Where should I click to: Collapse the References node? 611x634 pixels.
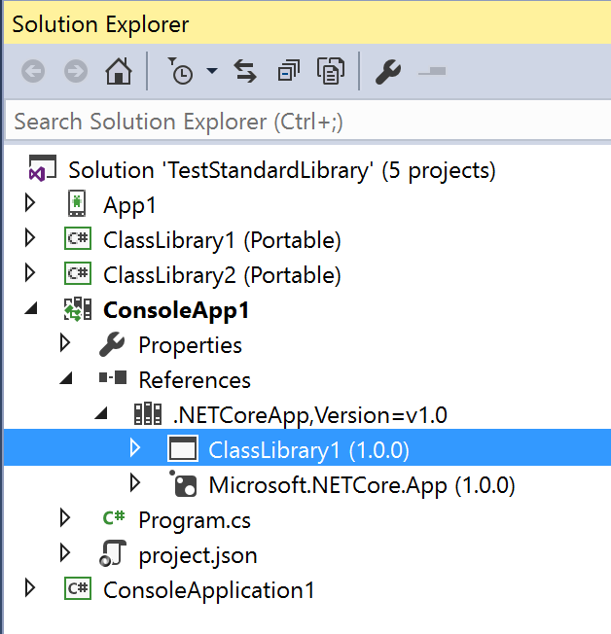(x=66, y=378)
